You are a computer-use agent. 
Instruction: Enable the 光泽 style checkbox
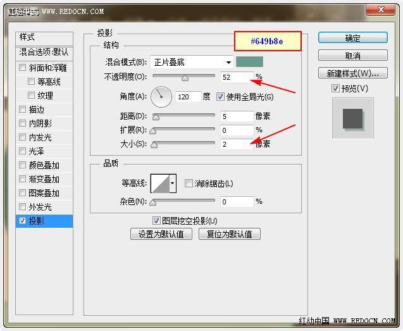[x=23, y=151]
